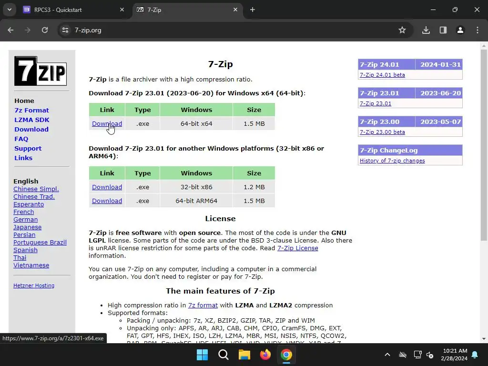Screen dimensions: 488x366
Task: Switch language to French
Action: pos(24,212)
